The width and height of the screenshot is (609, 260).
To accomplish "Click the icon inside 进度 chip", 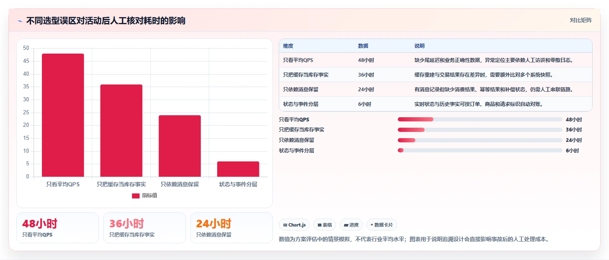I will point(346,225).
